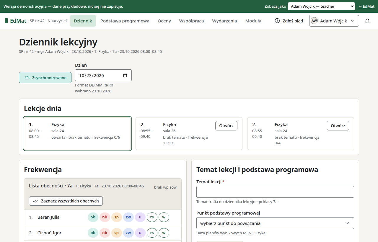Click the AW avatar badge
The width and height of the screenshot is (378, 242).
[314, 21]
